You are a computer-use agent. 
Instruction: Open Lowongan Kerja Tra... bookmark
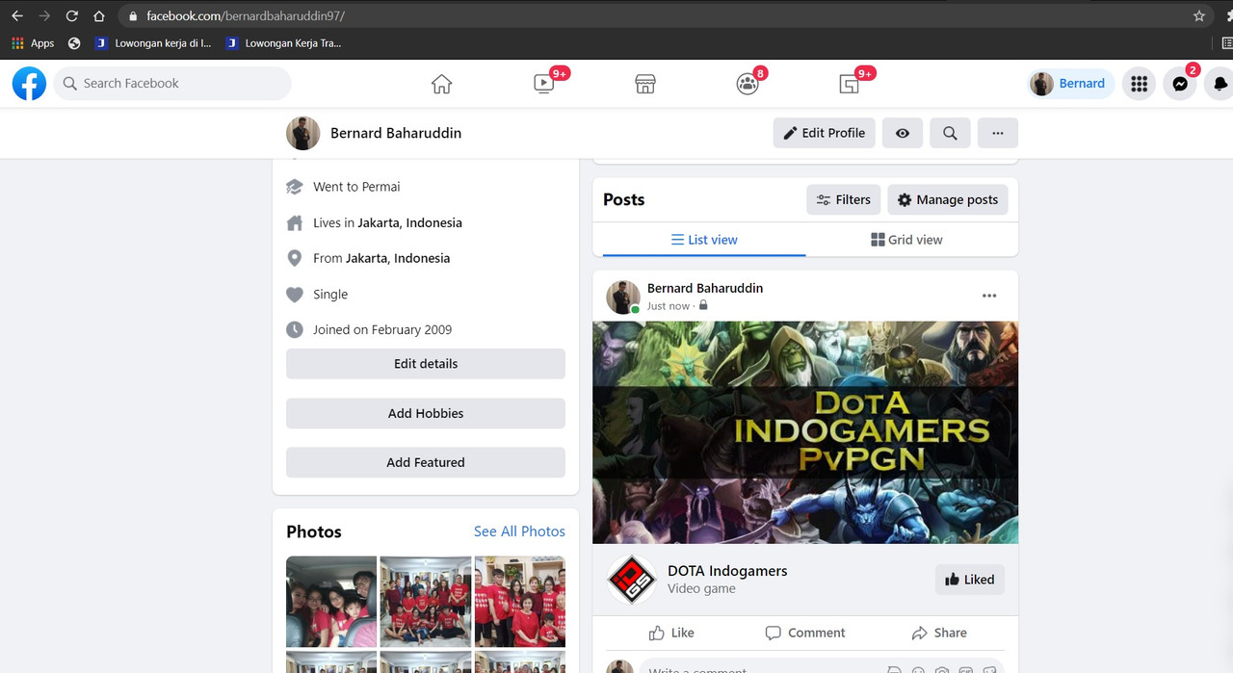(283, 43)
